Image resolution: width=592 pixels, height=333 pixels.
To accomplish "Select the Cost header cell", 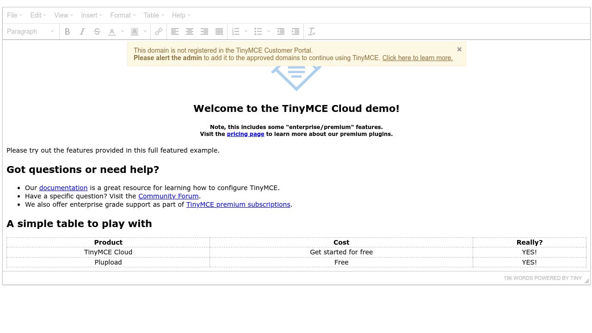I will tap(341, 242).
